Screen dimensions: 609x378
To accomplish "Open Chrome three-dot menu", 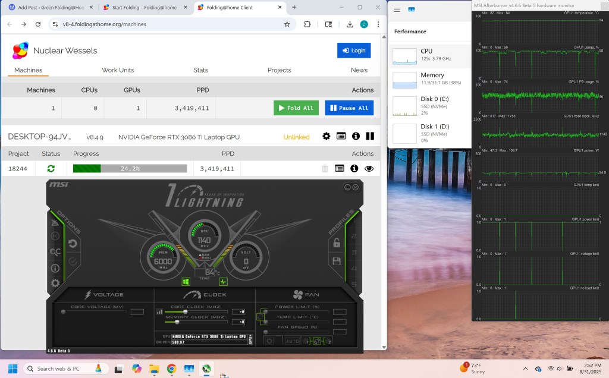I will [378, 24].
